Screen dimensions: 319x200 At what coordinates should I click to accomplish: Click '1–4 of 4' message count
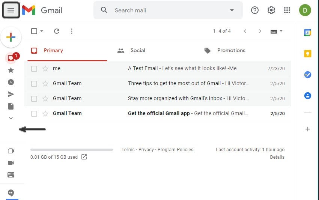point(222,31)
